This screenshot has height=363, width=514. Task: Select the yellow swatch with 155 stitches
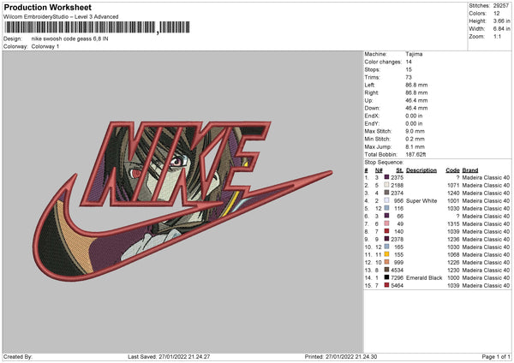[387, 254]
